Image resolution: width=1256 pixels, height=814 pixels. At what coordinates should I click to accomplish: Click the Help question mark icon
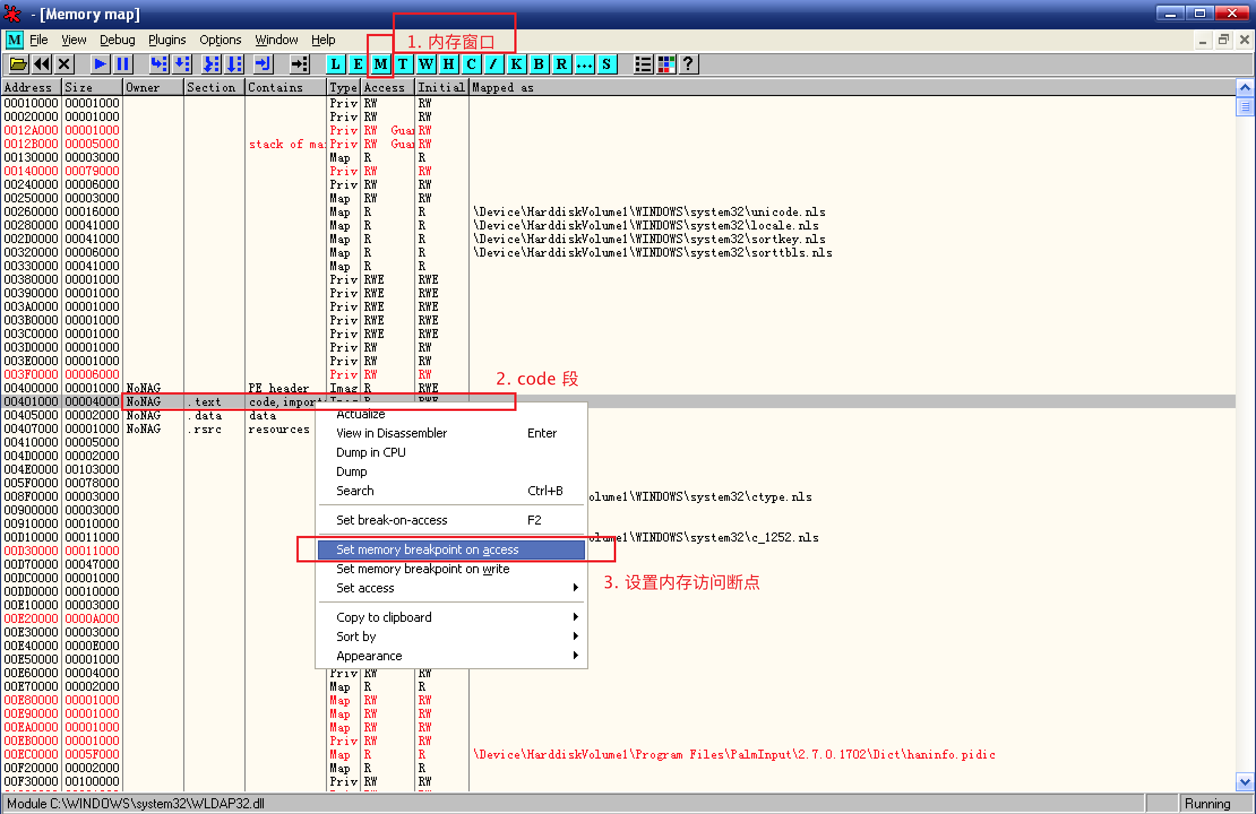pyautogui.click(x=688, y=64)
